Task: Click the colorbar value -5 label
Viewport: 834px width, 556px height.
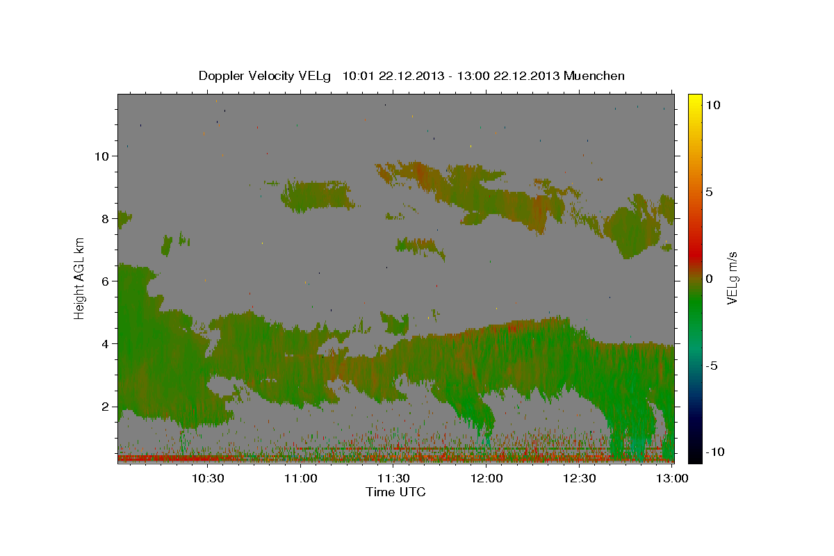Action: [711, 366]
